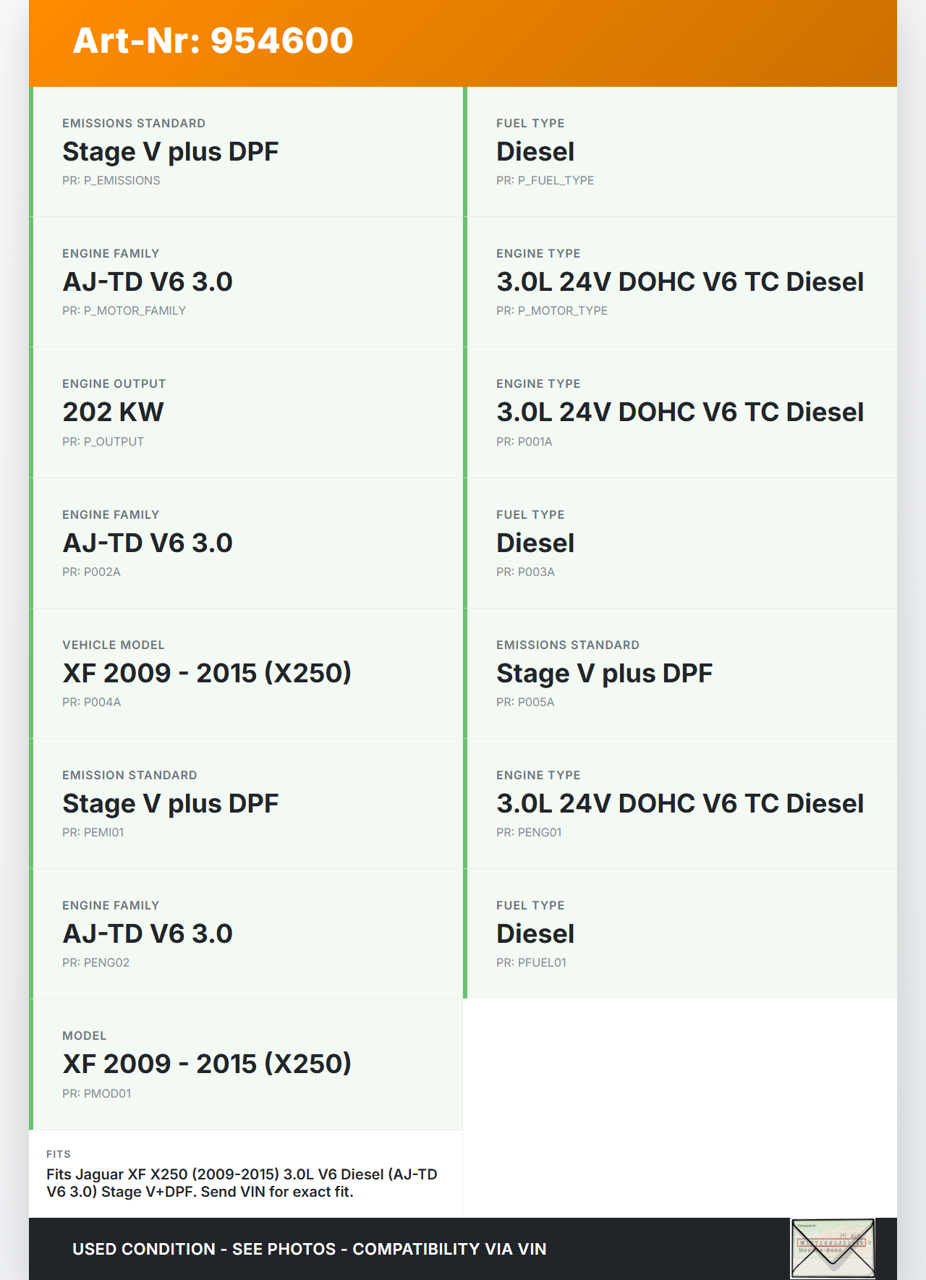Select the AJ-TD V6 3.0 card with P_MOTOR_FAMILY
The image size is (926, 1280).
coord(246,282)
